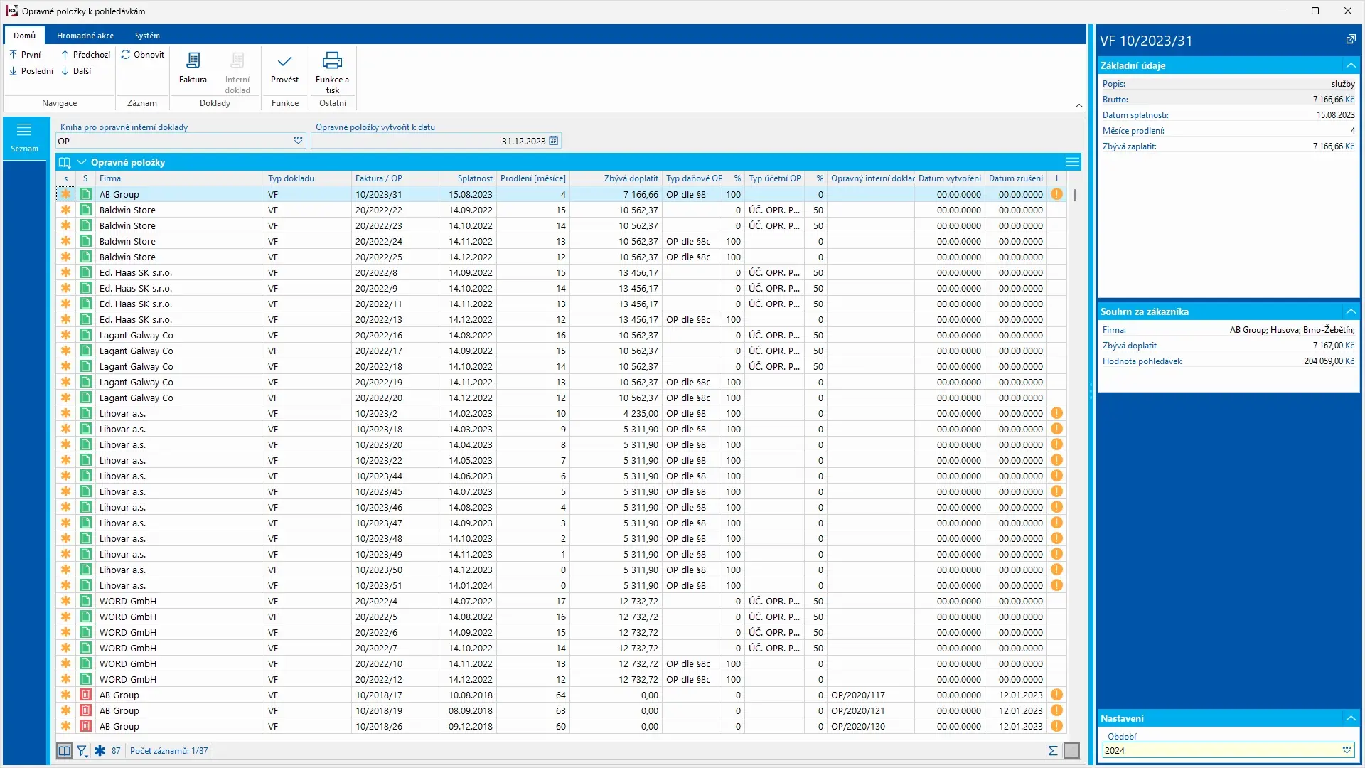Open Funkce a tisk printer menu

click(x=332, y=73)
